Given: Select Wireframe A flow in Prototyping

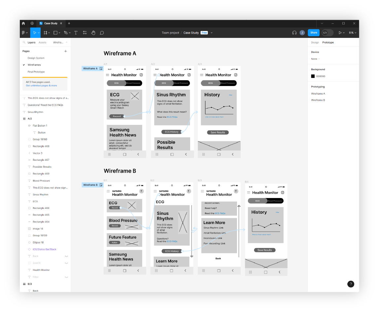Looking at the screenshot, I should pyautogui.click(x=318, y=94).
